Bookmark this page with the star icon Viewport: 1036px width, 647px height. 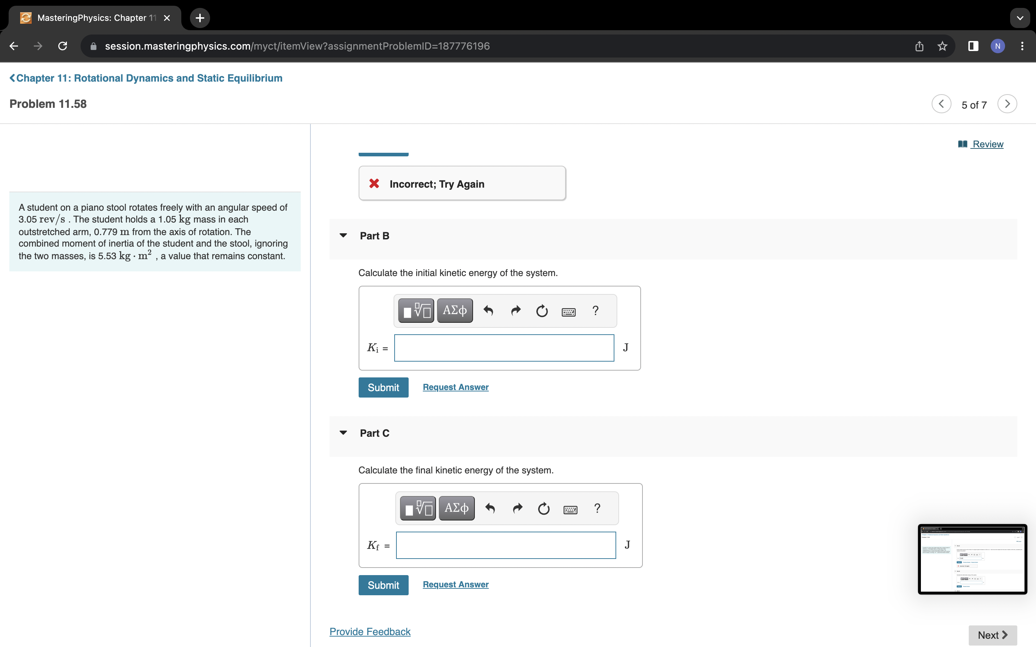point(942,46)
